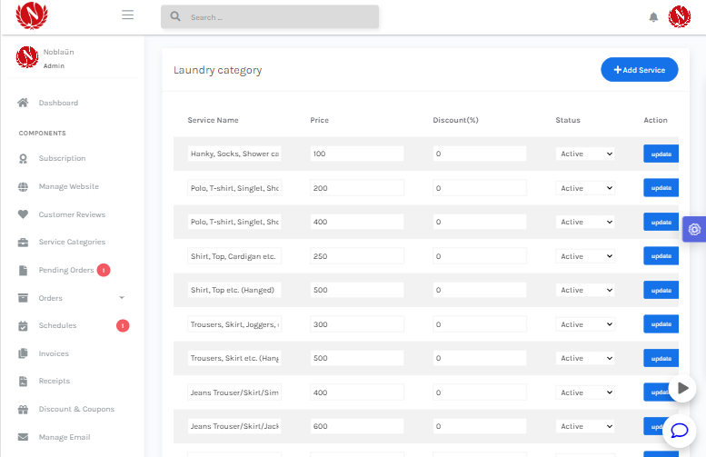Image resolution: width=706 pixels, height=457 pixels.
Task: Open Pending Orders in the sidebar
Action: click(x=65, y=270)
